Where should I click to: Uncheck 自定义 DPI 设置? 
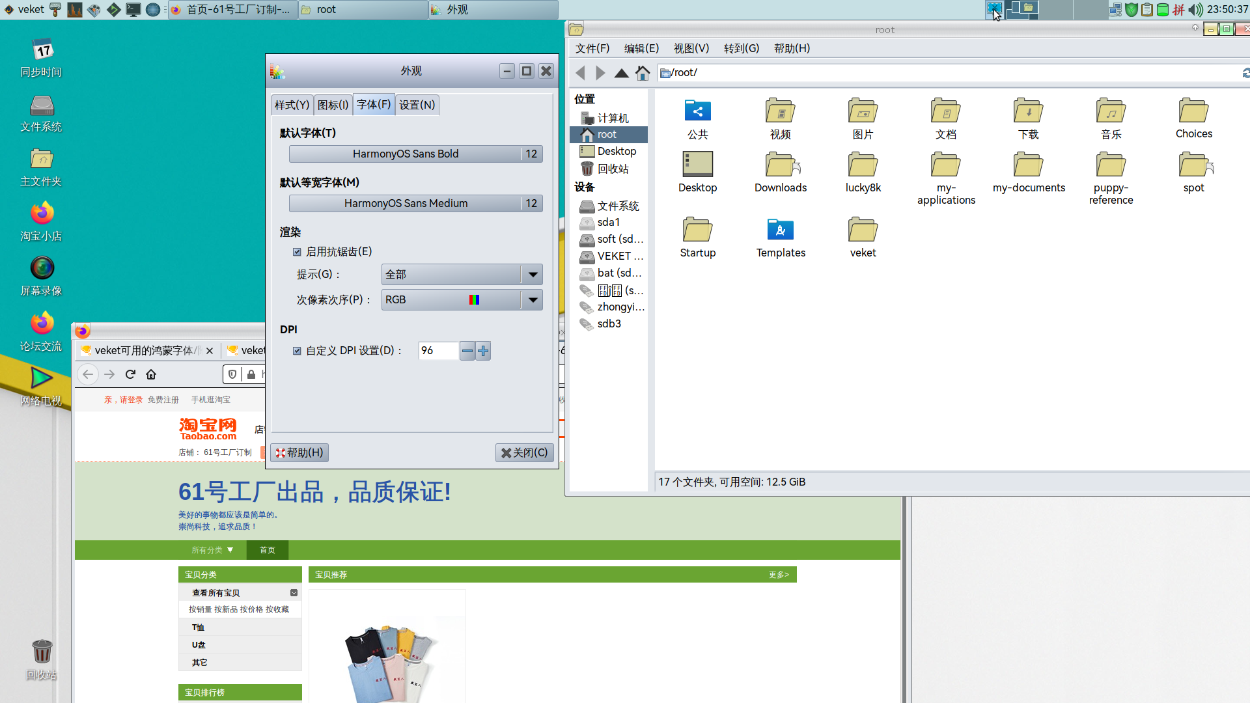point(298,350)
